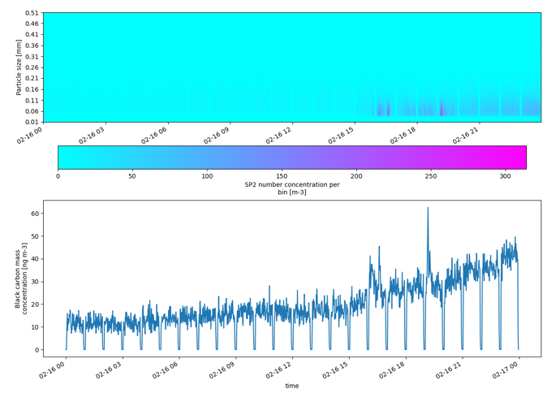Click the 0.26 particle size tick label
The height and width of the screenshot is (402, 560).
tap(32, 67)
